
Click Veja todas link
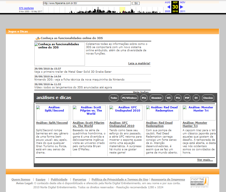[141, 92]
